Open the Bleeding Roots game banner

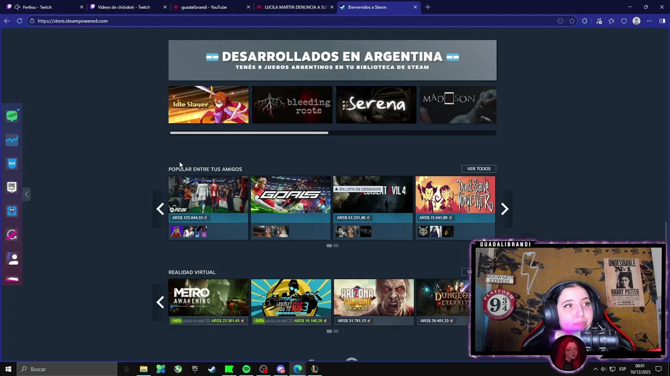coord(292,105)
